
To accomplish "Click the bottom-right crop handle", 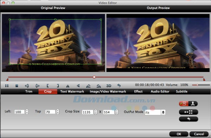I will coord(101,64).
